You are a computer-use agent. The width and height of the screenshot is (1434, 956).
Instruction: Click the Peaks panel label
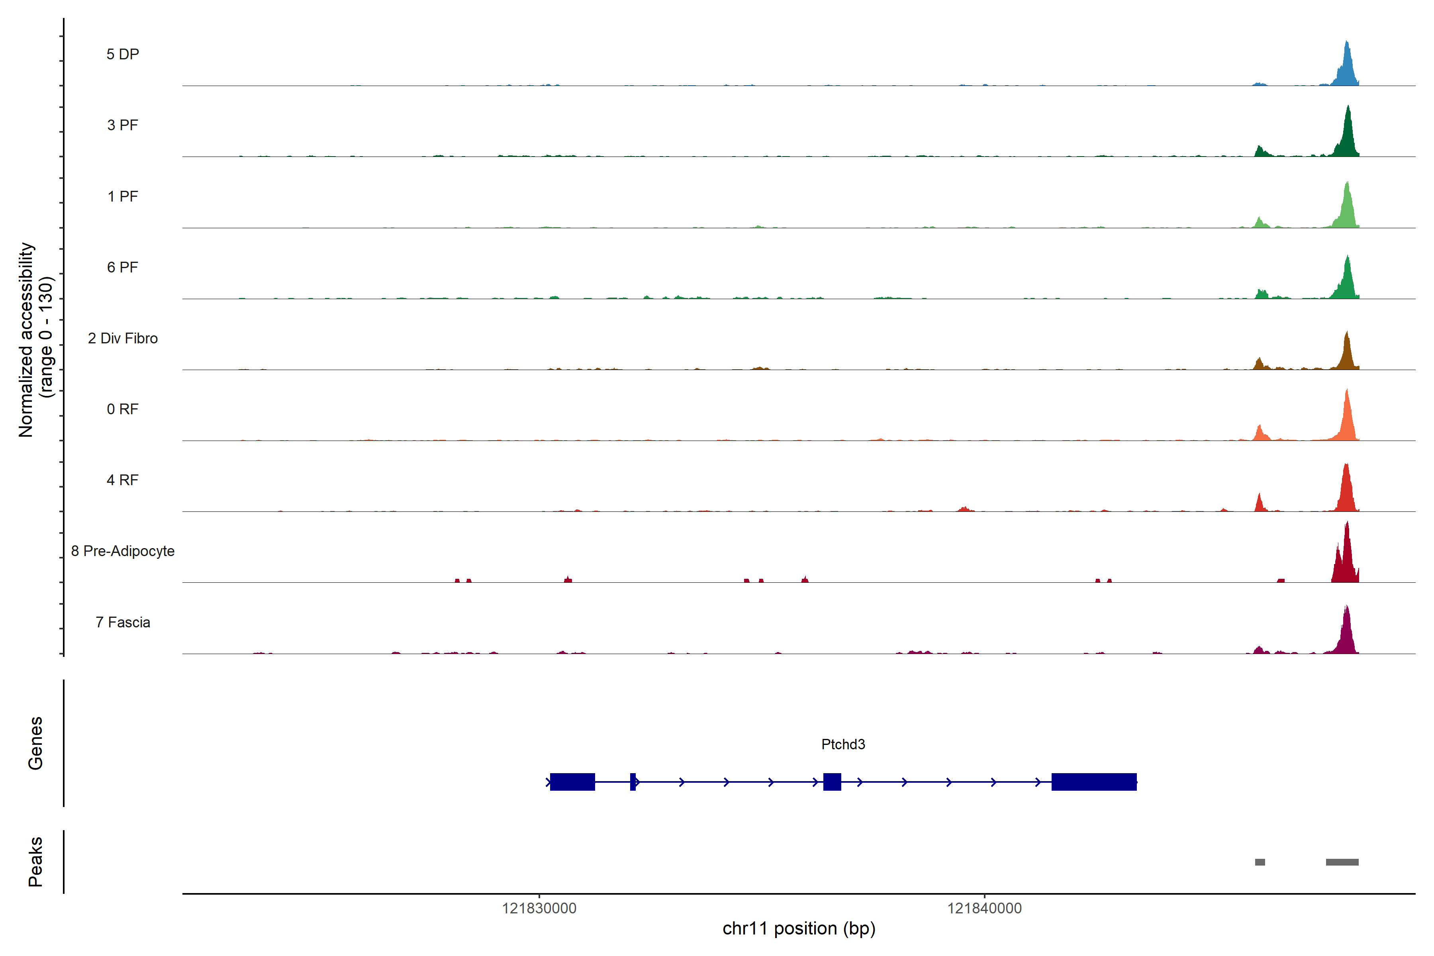click(x=35, y=862)
